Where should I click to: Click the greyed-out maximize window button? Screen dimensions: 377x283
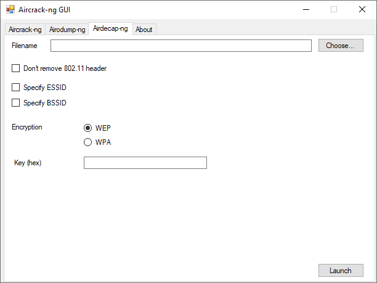(x=334, y=10)
